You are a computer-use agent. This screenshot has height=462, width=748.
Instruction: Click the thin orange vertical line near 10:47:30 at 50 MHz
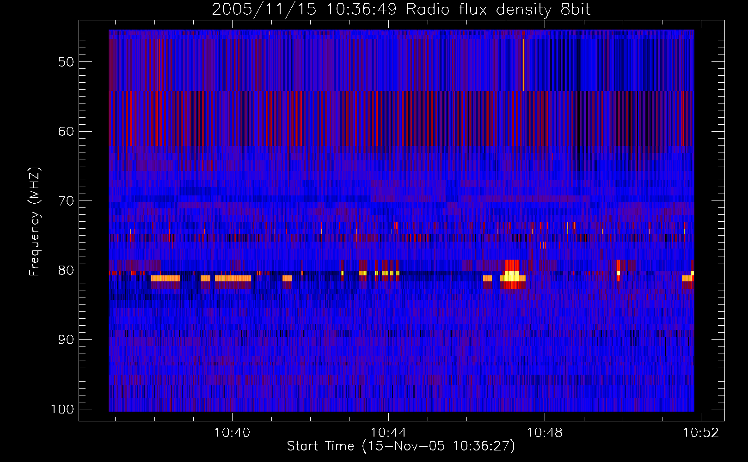(x=523, y=65)
